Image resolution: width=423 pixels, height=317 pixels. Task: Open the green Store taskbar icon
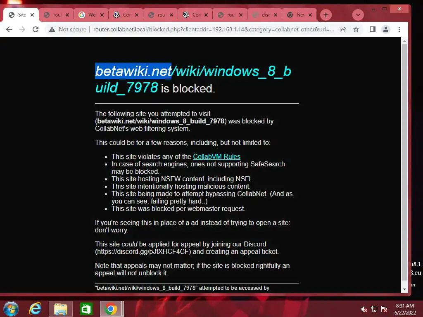pos(86,309)
